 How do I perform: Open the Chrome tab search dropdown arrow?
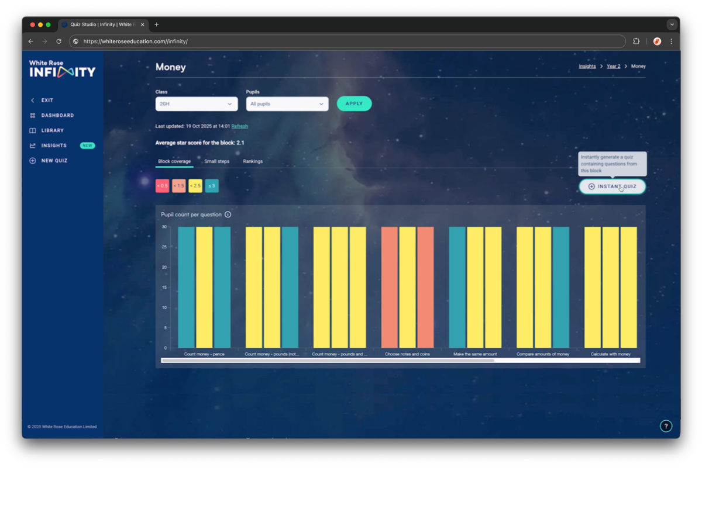[x=672, y=25]
